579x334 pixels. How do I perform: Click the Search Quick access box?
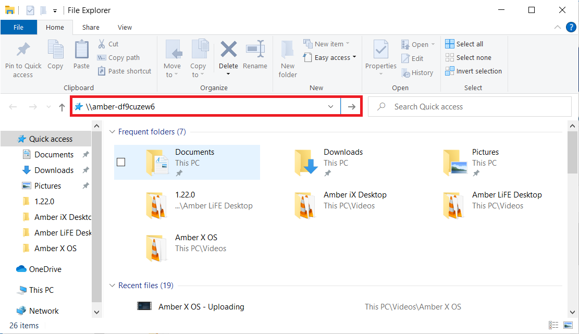pyautogui.click(x=470, y=107)
